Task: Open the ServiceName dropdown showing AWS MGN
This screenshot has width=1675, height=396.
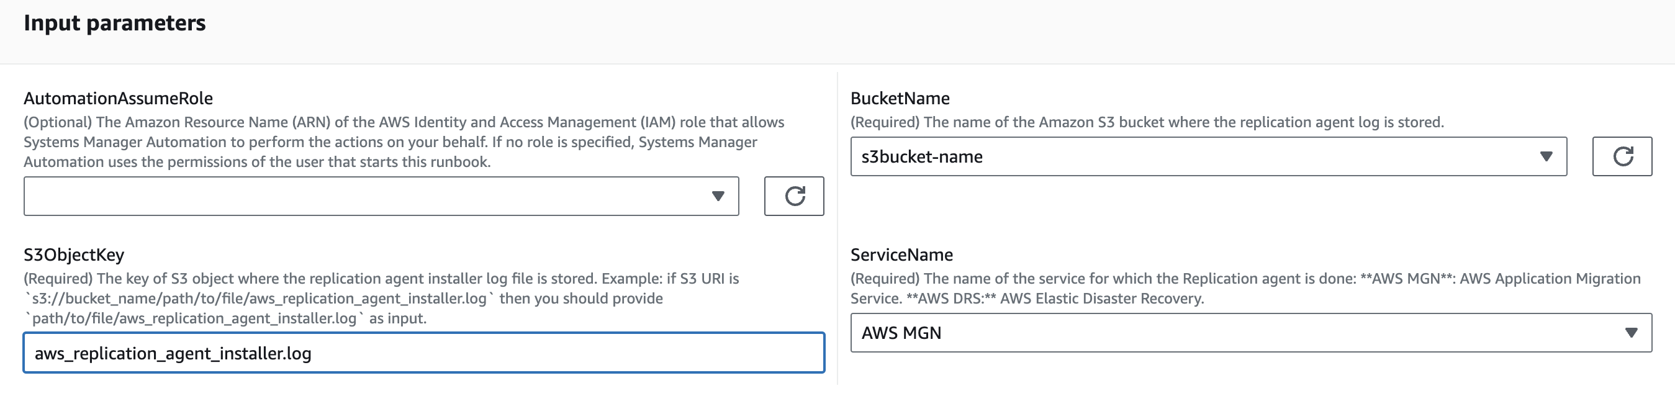Action: click(1251, 333)
